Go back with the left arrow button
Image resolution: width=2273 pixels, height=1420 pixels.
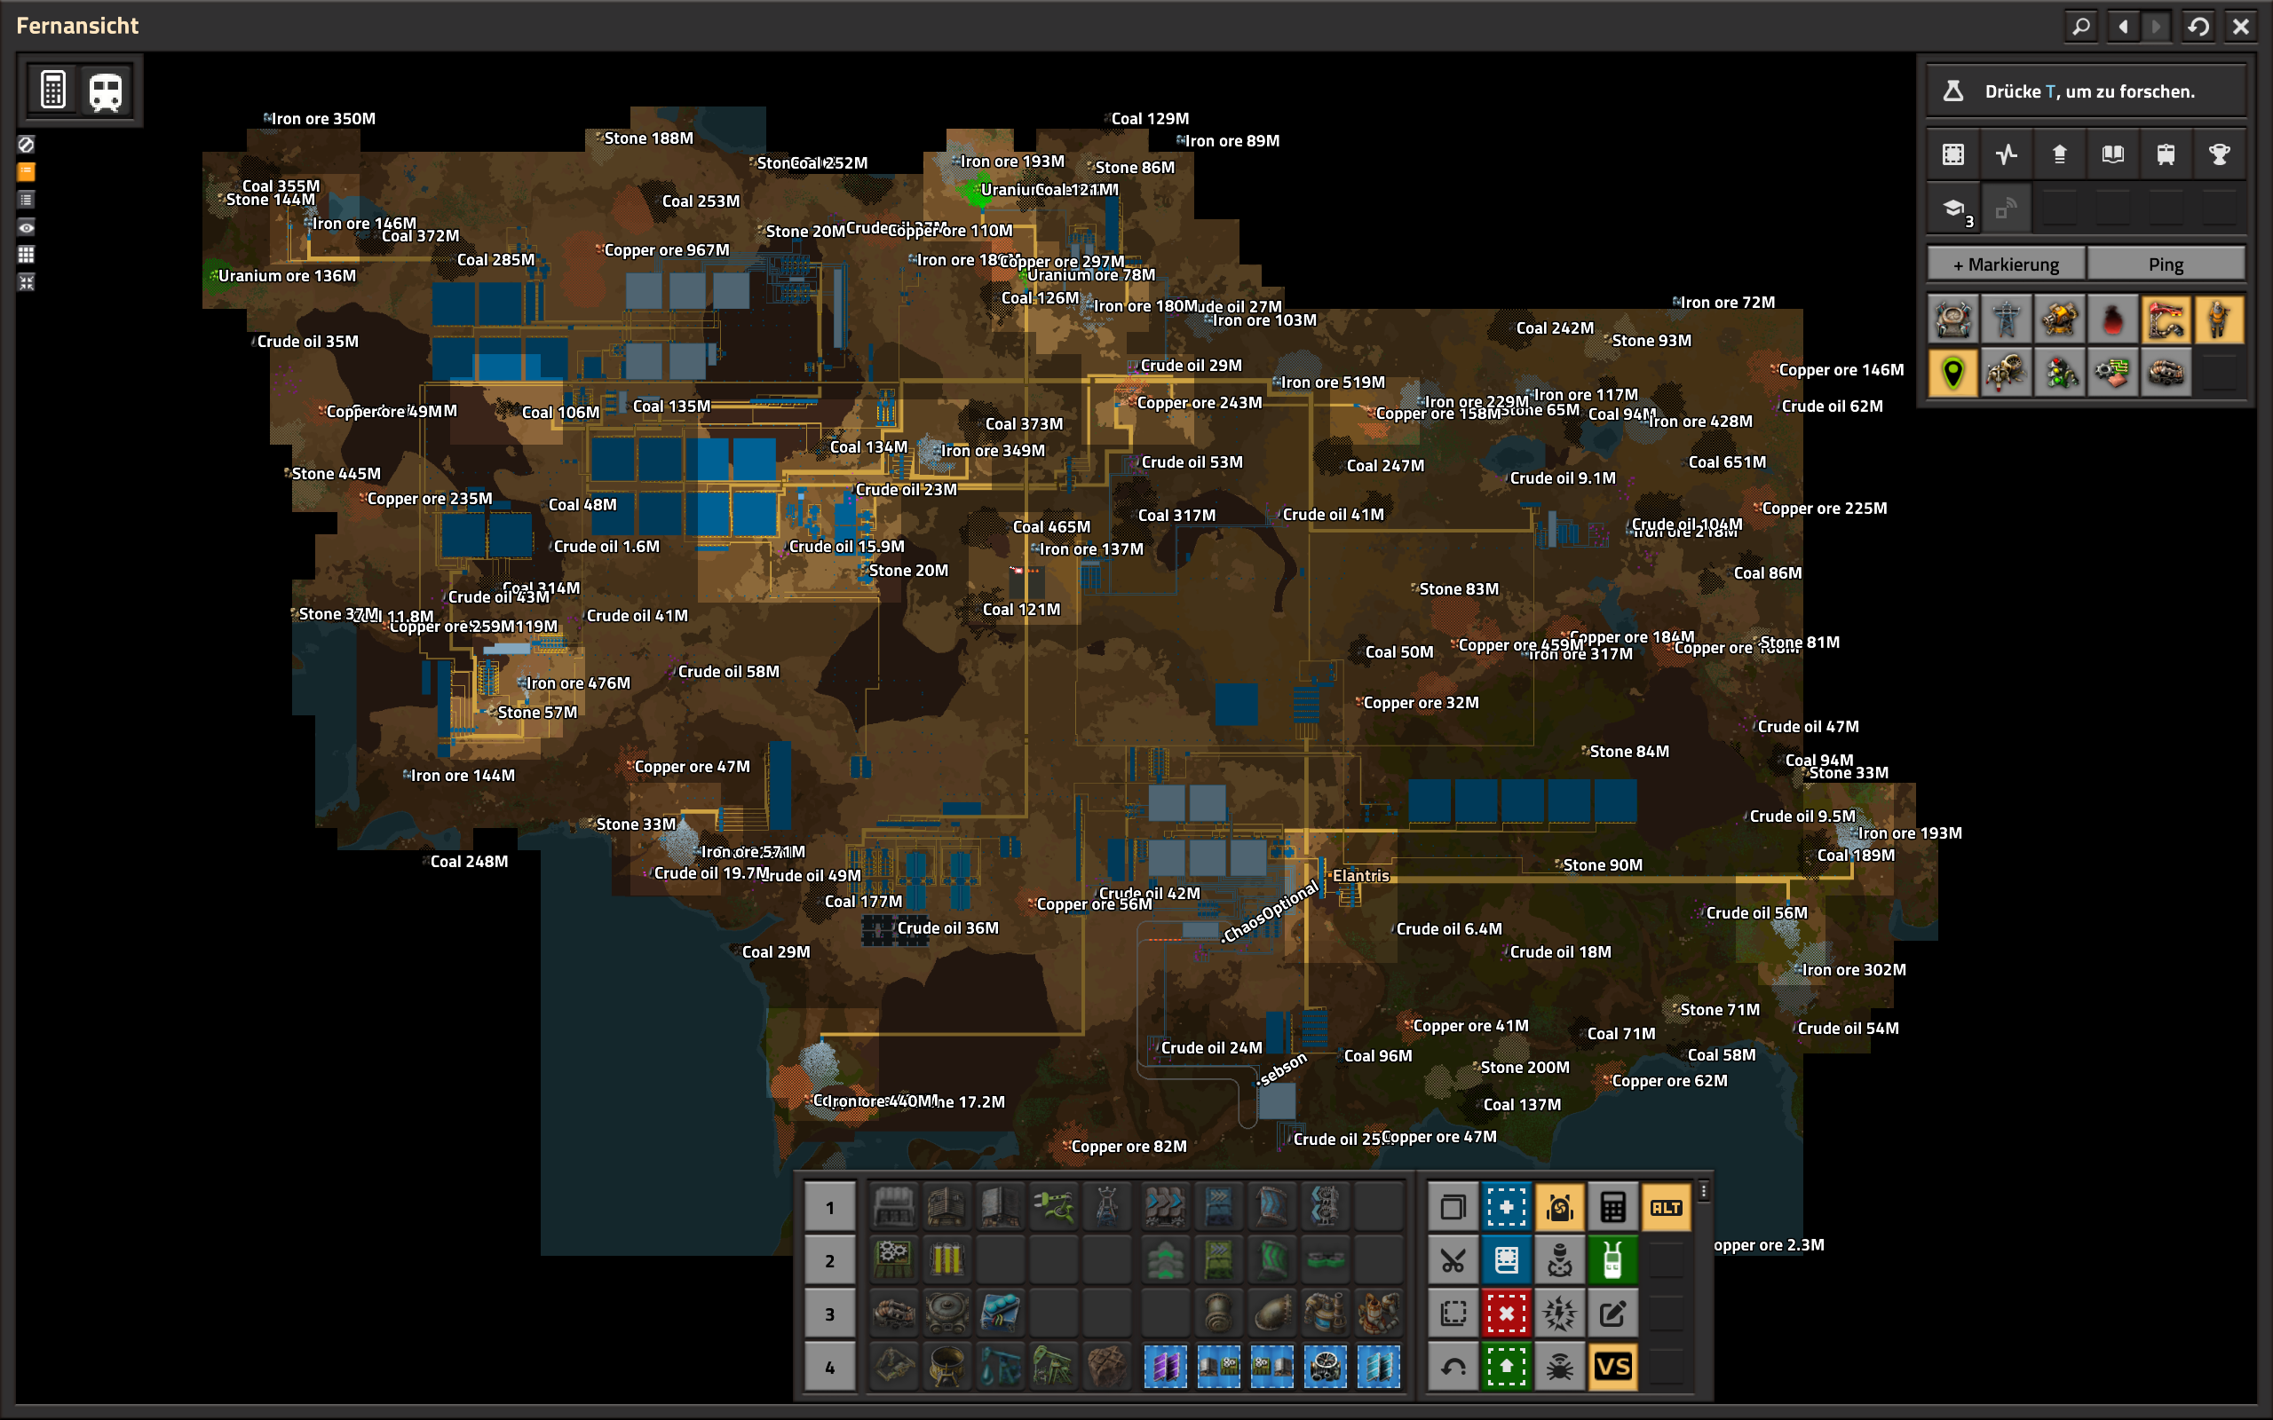2124,27
